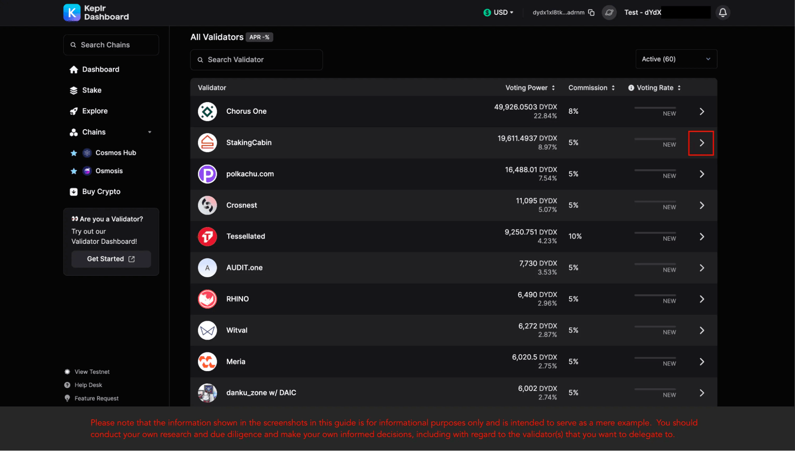
Task: Click the planet icon beside wallet name
Action: (609, 12)
